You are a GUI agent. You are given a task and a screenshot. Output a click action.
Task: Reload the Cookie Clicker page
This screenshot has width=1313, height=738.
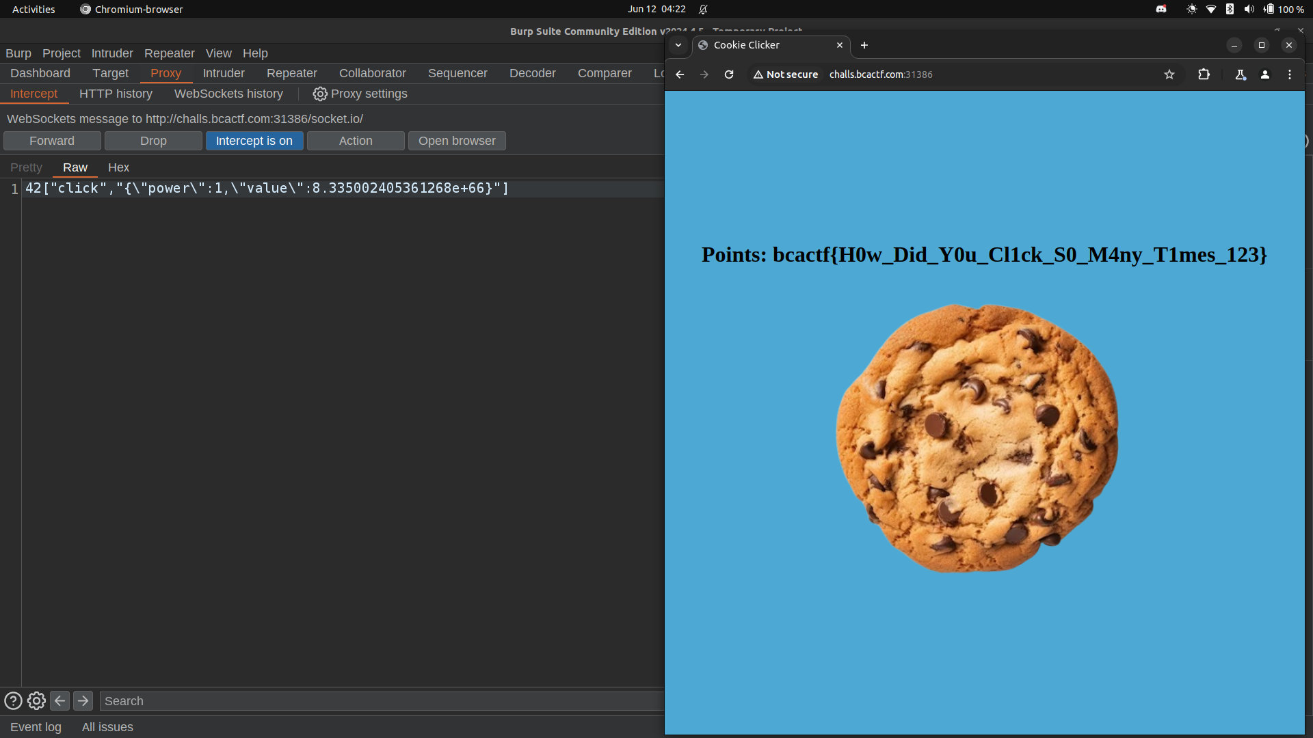[729, 74]
